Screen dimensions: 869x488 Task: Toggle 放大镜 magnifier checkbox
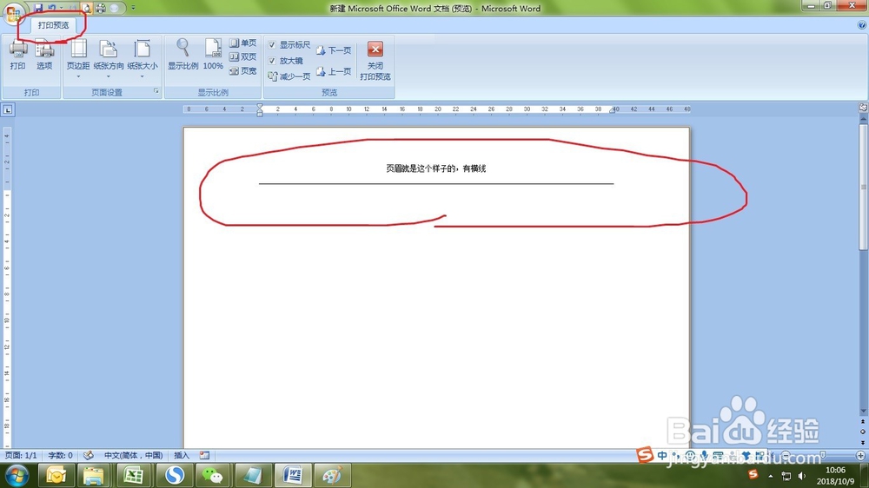[272, 61]
